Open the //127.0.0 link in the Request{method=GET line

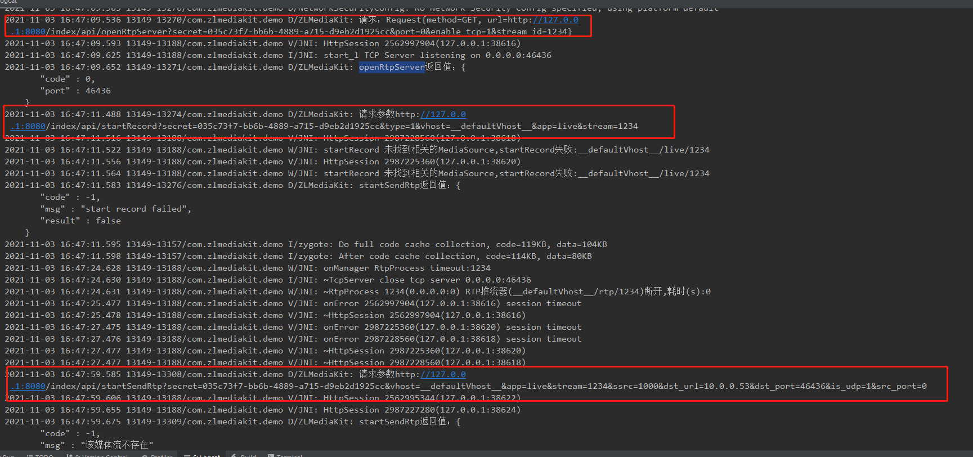click(x=555, y=20)
